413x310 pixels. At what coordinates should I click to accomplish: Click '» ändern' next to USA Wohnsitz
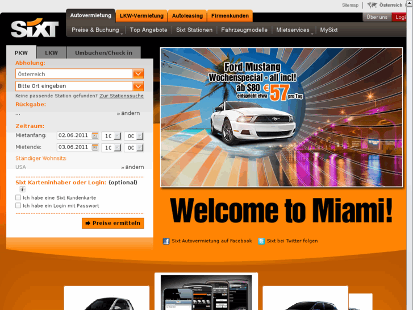[132, 167]
